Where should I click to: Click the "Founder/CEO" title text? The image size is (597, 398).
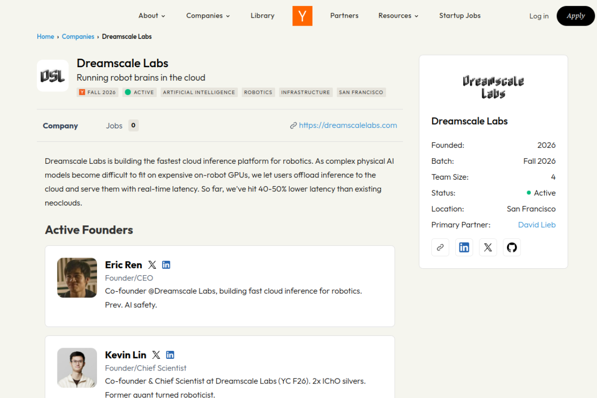(x=129, y=278)
